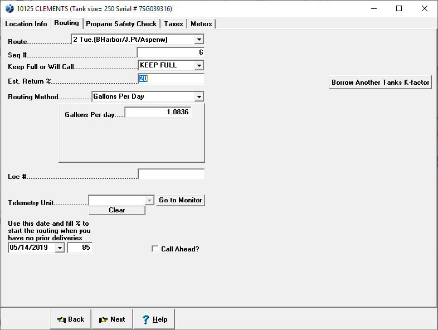Go to the Meters tab
The width and height of the screenshot is (438, 330).
(201, 24)
